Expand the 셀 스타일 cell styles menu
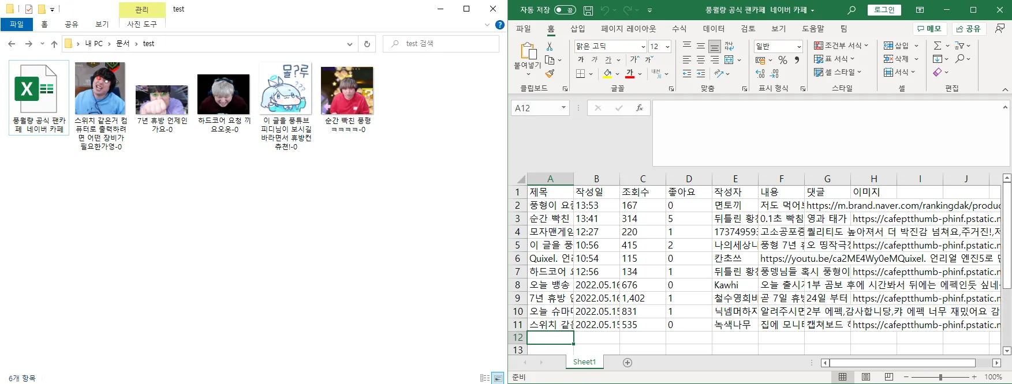Screen dimensions: 1012x384 [838, 72]
